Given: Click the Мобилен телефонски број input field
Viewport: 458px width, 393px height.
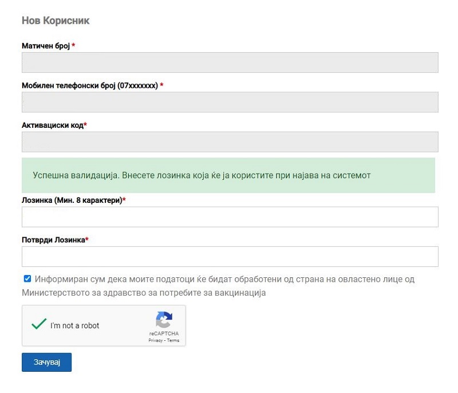Looking at the screenshot, I should click(x=230, y=102).
